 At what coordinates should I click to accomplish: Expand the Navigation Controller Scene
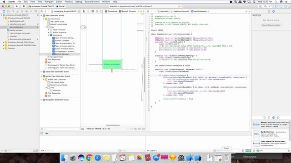(x=41, y=100)
